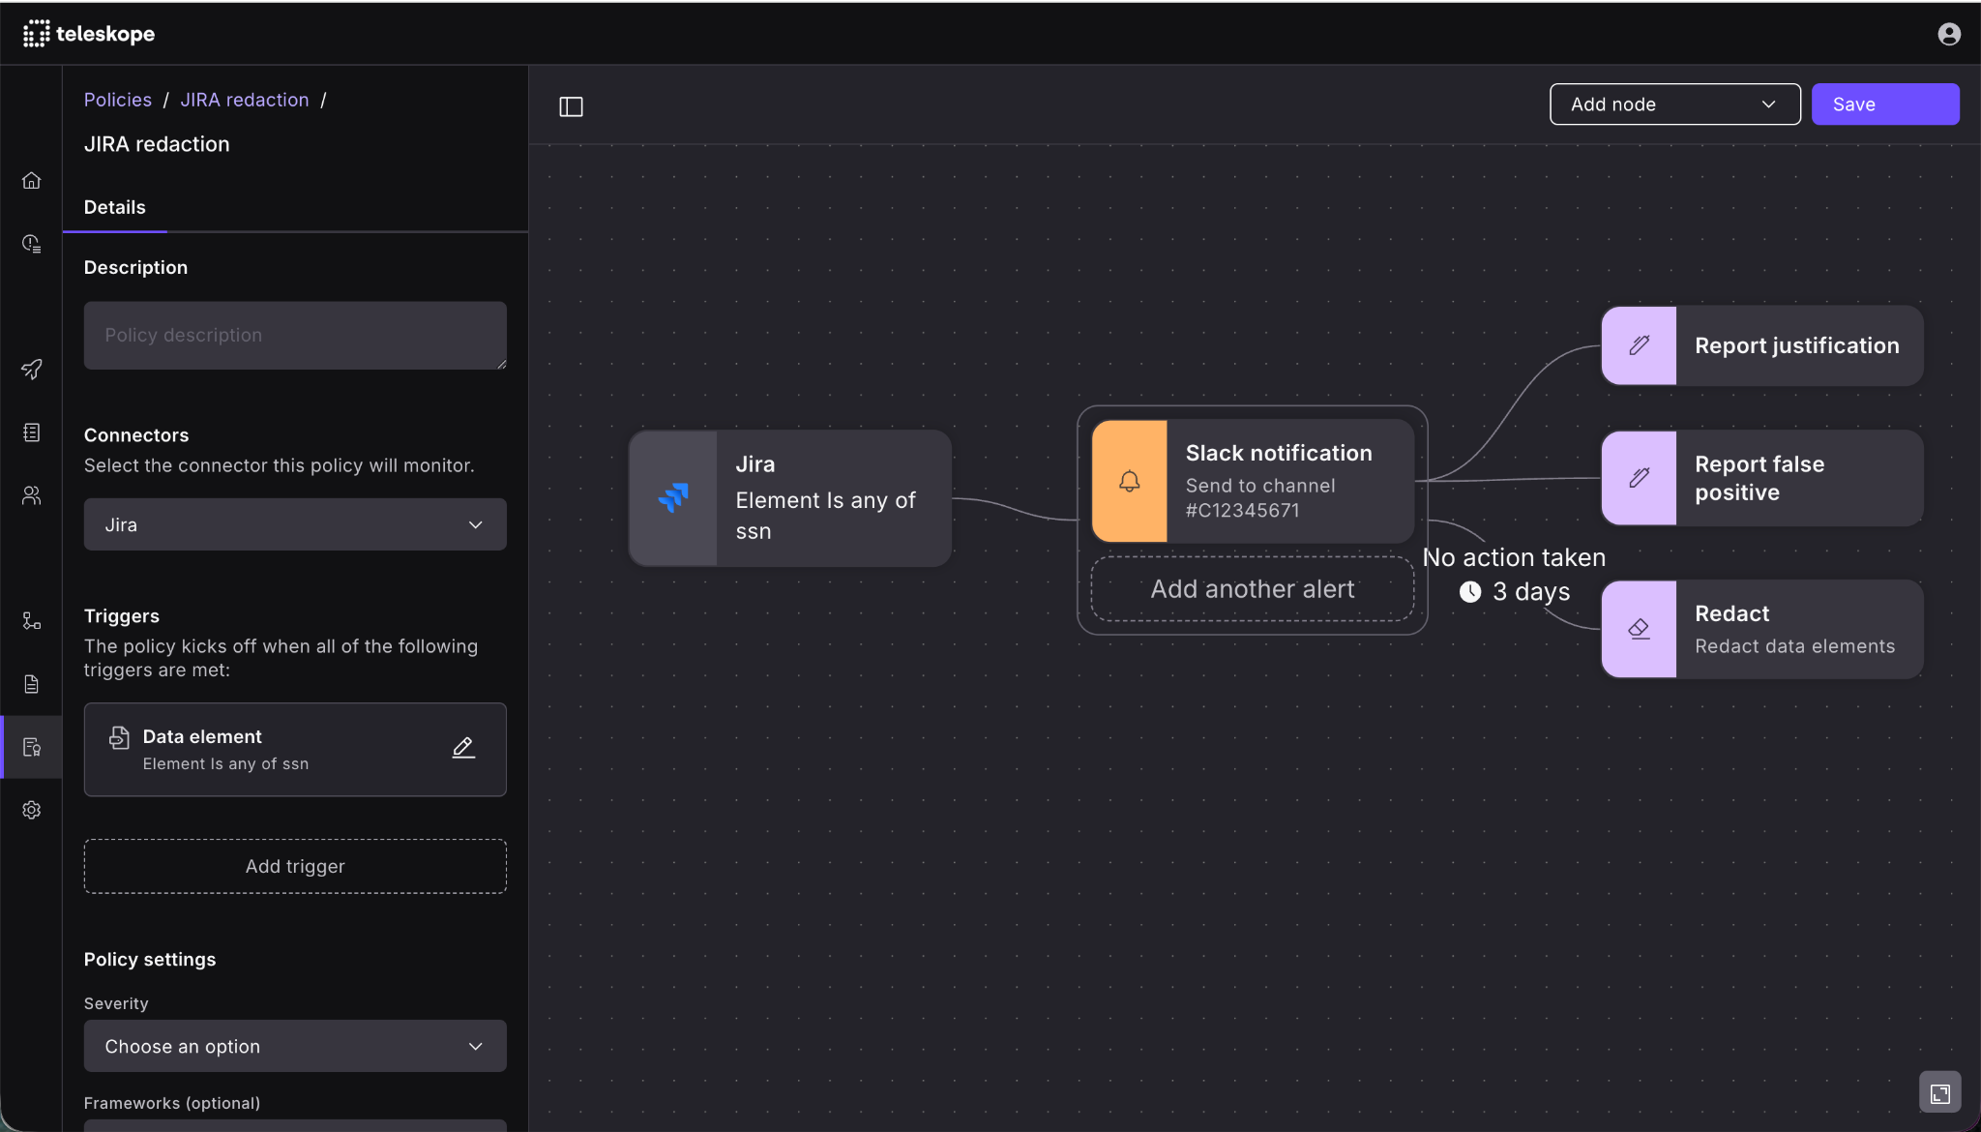Open the policies sidebar icon
This screenshot has width=1981, height=1132.
click(32, 747)
